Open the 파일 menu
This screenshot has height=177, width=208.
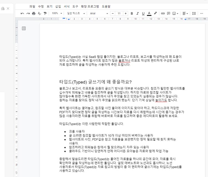(x=32, y=6)
